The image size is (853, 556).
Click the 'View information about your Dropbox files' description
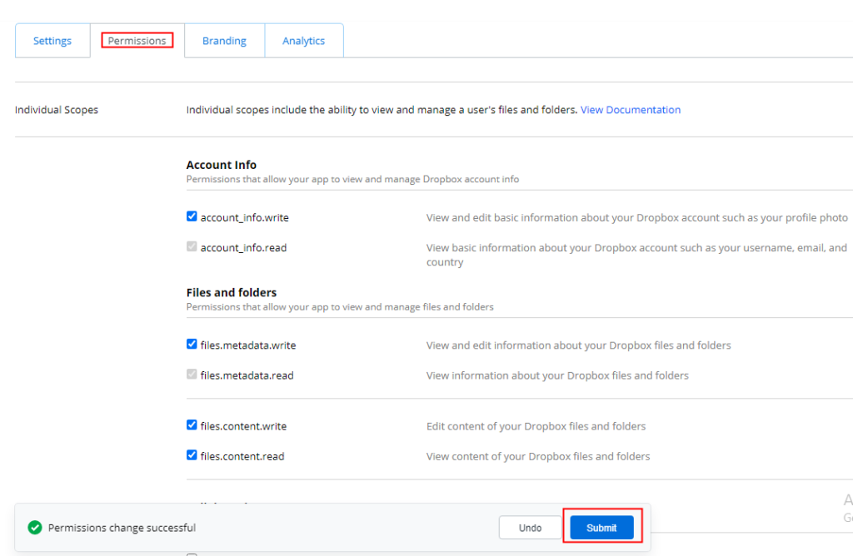(x=557, y=375)
